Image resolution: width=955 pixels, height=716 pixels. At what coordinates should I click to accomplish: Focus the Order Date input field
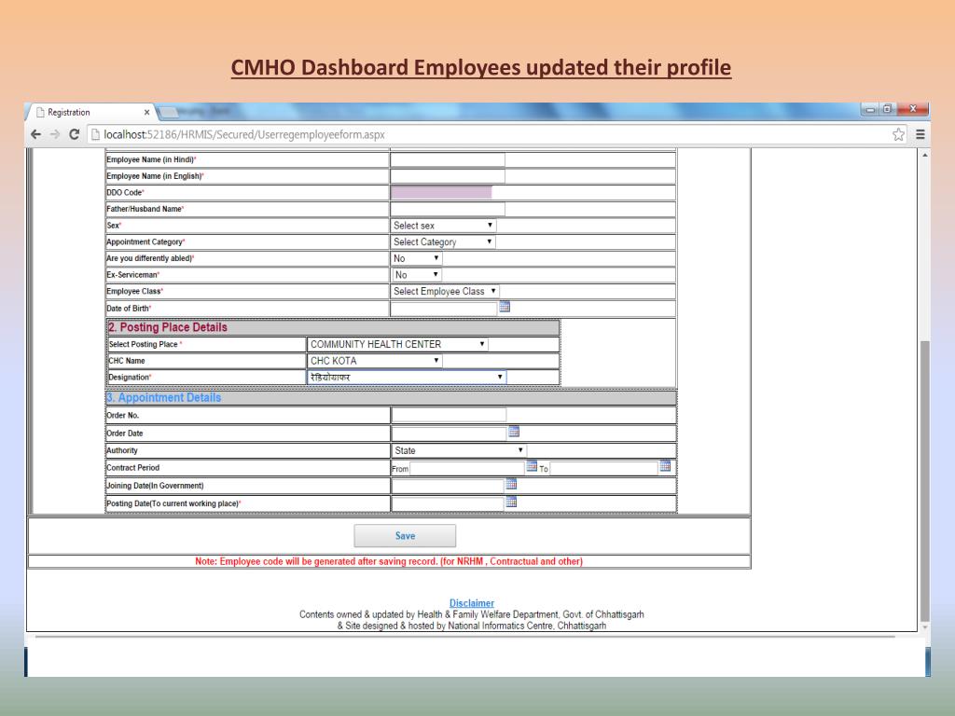pyautogui.click(x=449, y=433)
